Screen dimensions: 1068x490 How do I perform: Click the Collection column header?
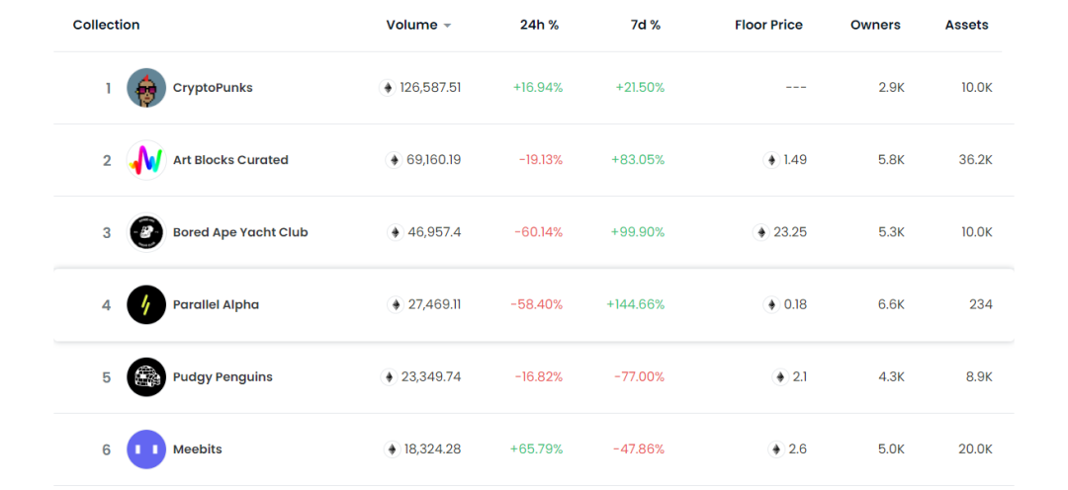(106, 25)
